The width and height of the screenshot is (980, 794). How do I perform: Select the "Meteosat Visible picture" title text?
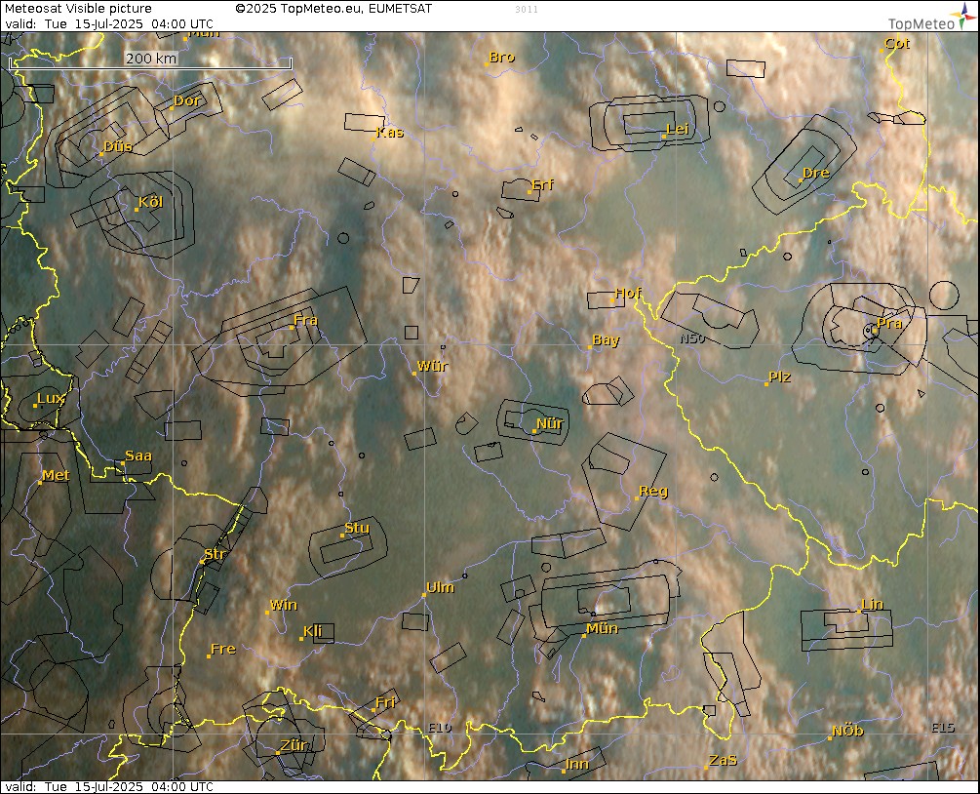tap(78, 9)
